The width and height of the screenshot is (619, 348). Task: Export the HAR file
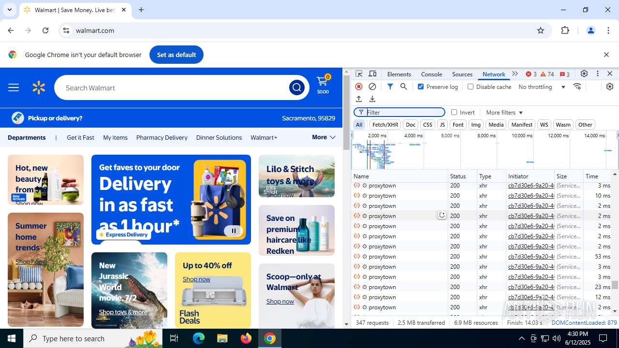372,99
